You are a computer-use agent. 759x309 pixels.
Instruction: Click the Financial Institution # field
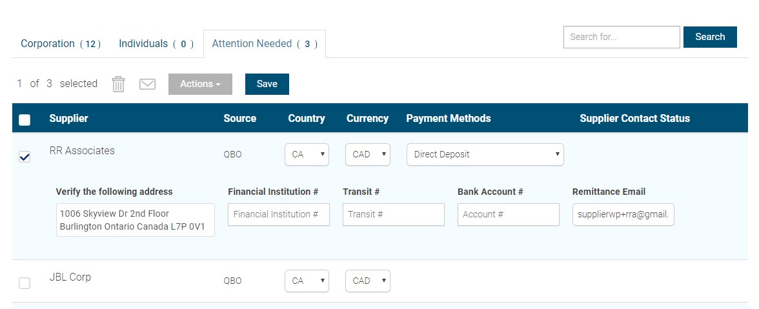coord(278,214)
